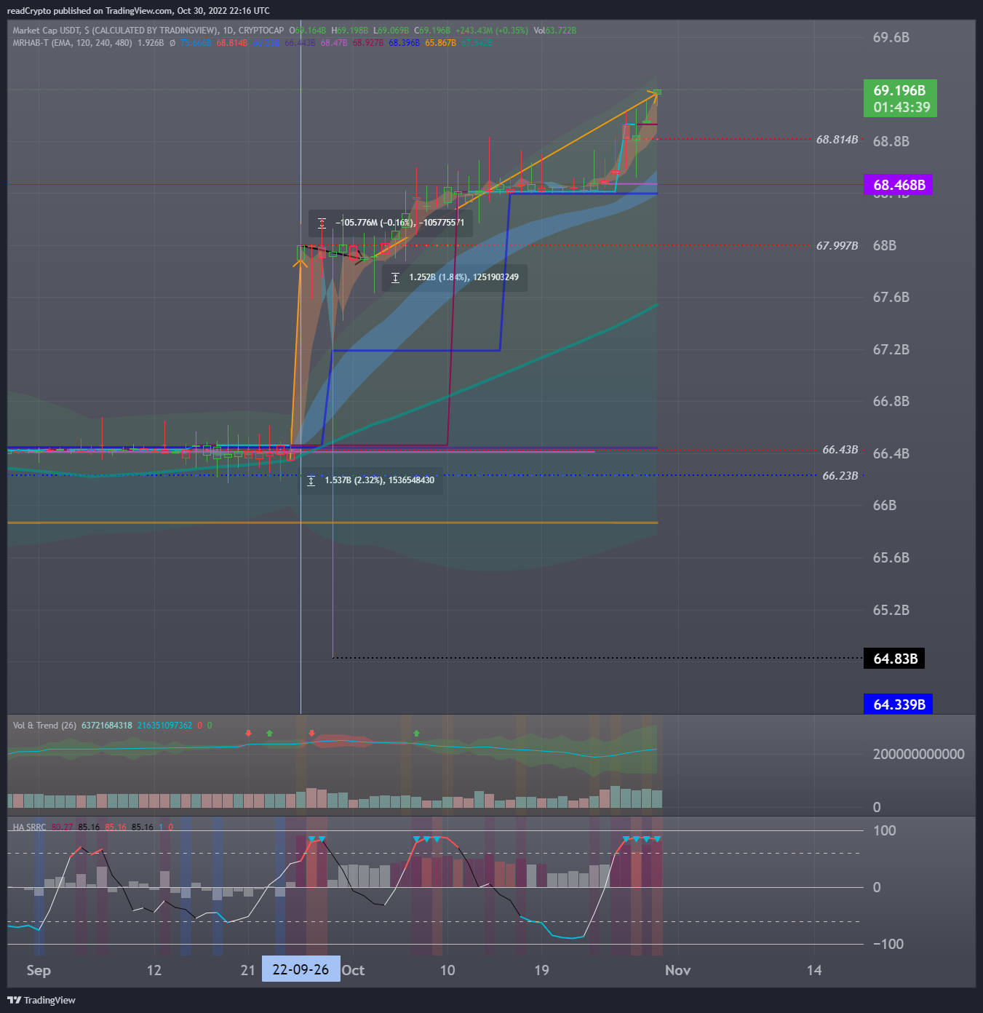
Task: Select the blue 64.339B price label
Action: 898,704
